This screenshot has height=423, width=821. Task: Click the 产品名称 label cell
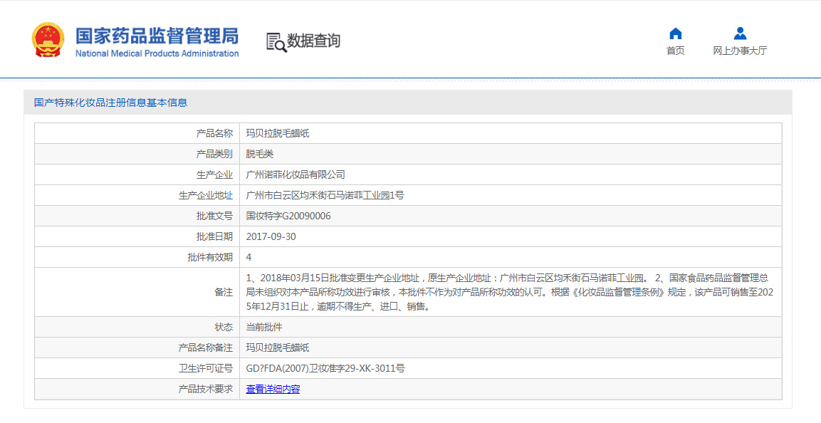click(137, 133)
